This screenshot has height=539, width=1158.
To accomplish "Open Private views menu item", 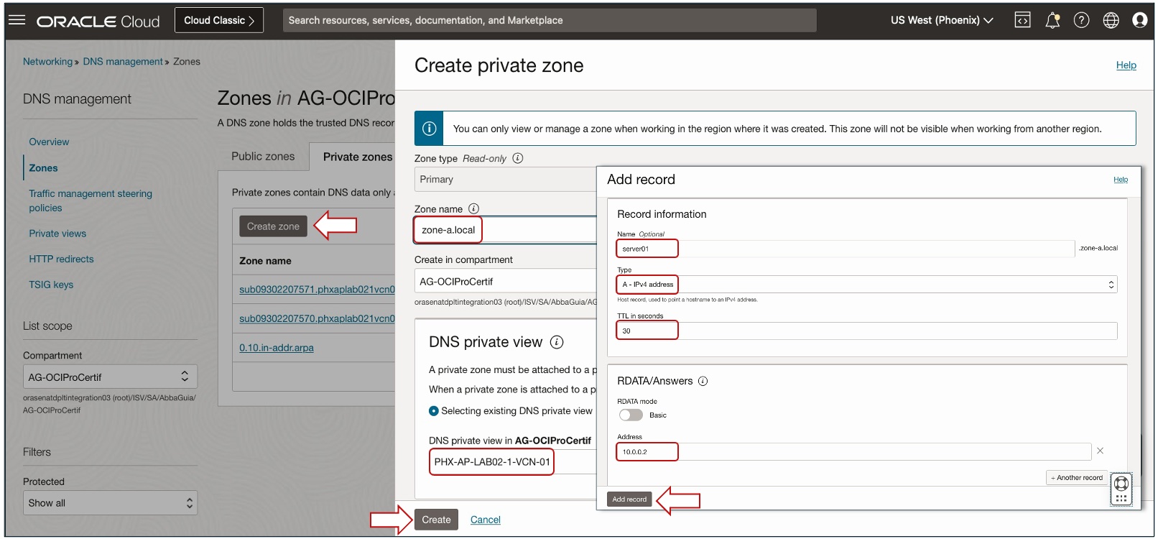I will (x=57, y=234).
